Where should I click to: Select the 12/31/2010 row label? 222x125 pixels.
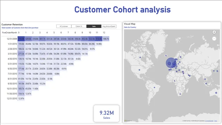point(12,99)
